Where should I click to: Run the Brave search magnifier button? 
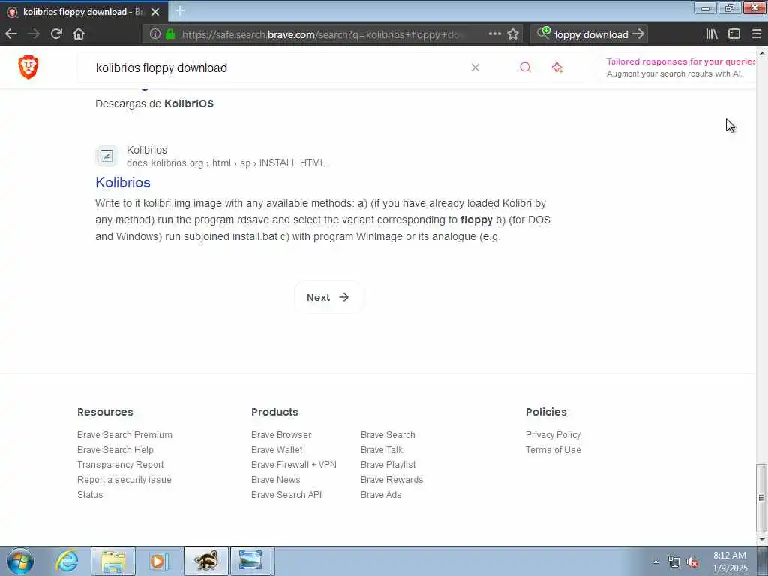coord(525,67)
